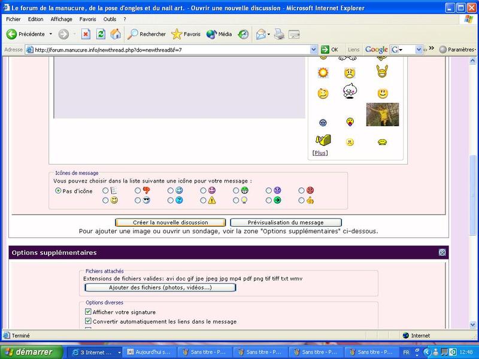Click the browser Home button
This screenshot has height=359, width=479.
pos(116,34)
